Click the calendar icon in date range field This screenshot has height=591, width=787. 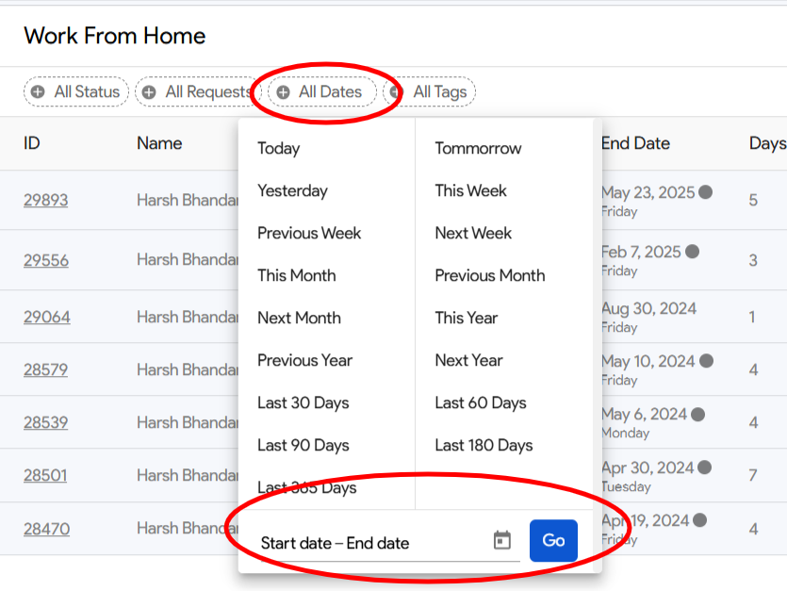502,540
